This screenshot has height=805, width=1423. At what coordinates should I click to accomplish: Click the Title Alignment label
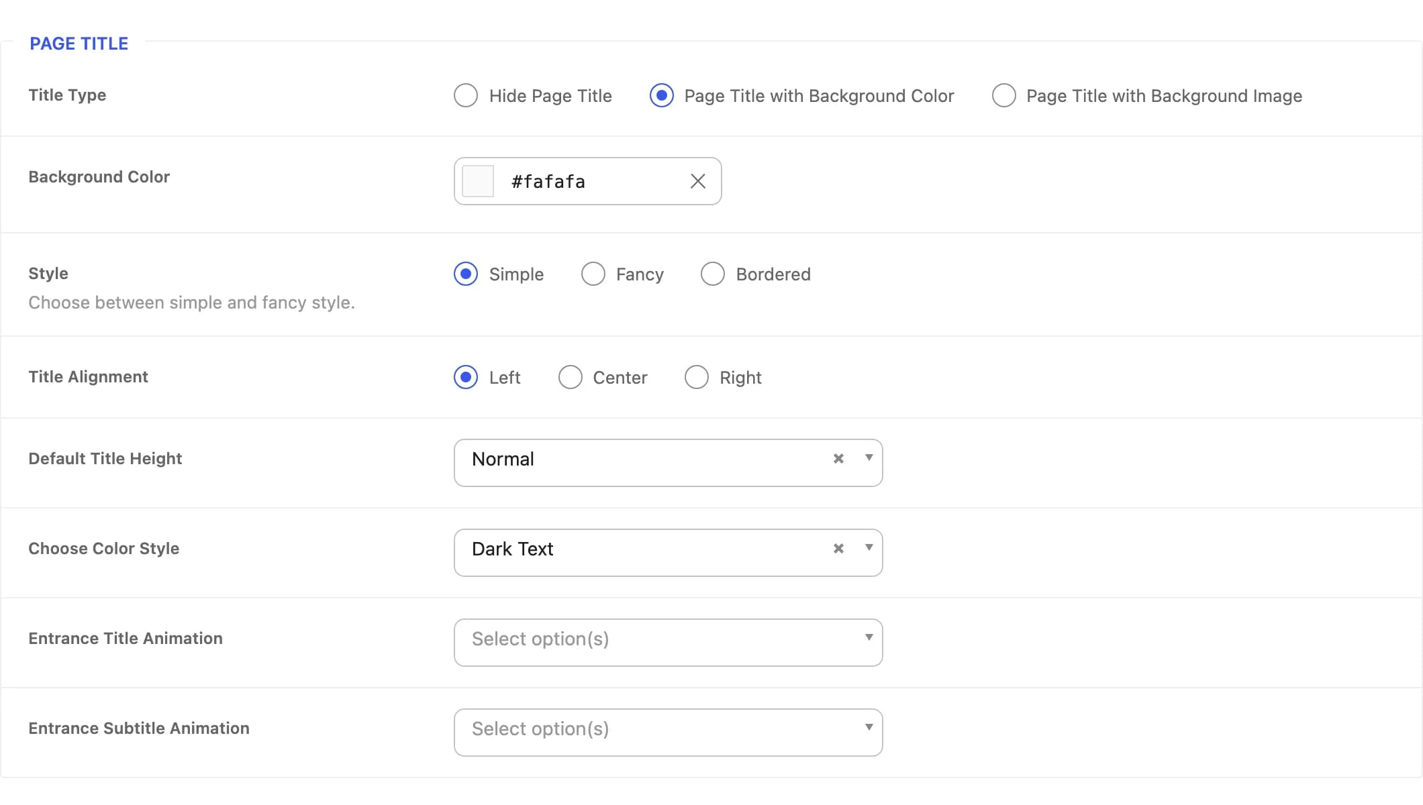(88, 377)
